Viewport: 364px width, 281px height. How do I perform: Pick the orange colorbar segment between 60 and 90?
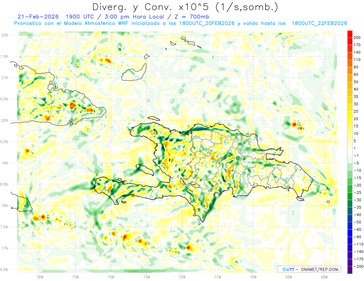(x=350, y=71)
